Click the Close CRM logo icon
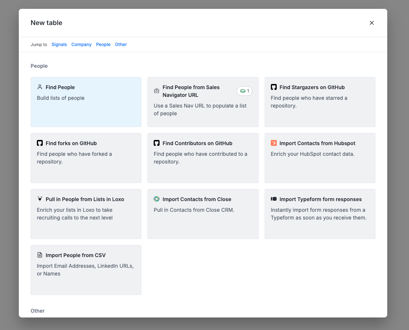409x330 pixels. pyautogui.click(x=157, y=199)
